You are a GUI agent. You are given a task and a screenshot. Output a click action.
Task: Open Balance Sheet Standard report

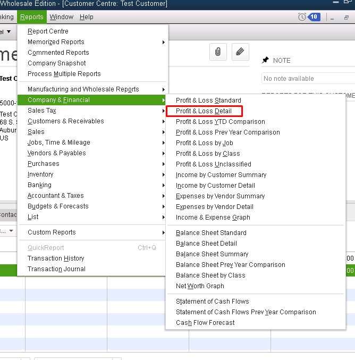[211, 233]
